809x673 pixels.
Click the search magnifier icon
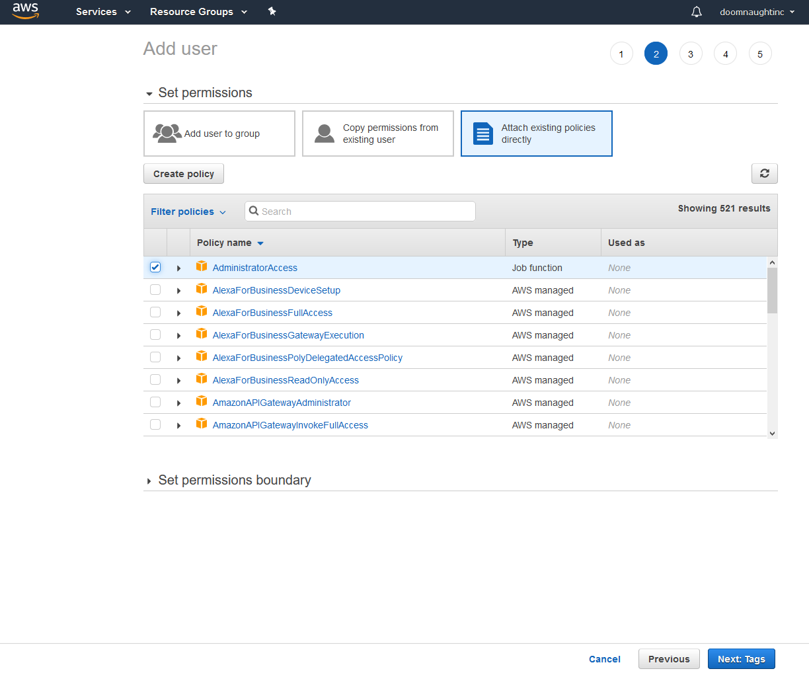click(x=254, y=212)
